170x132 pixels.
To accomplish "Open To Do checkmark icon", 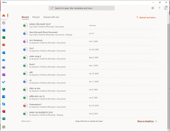I will [x=4, y=82].
